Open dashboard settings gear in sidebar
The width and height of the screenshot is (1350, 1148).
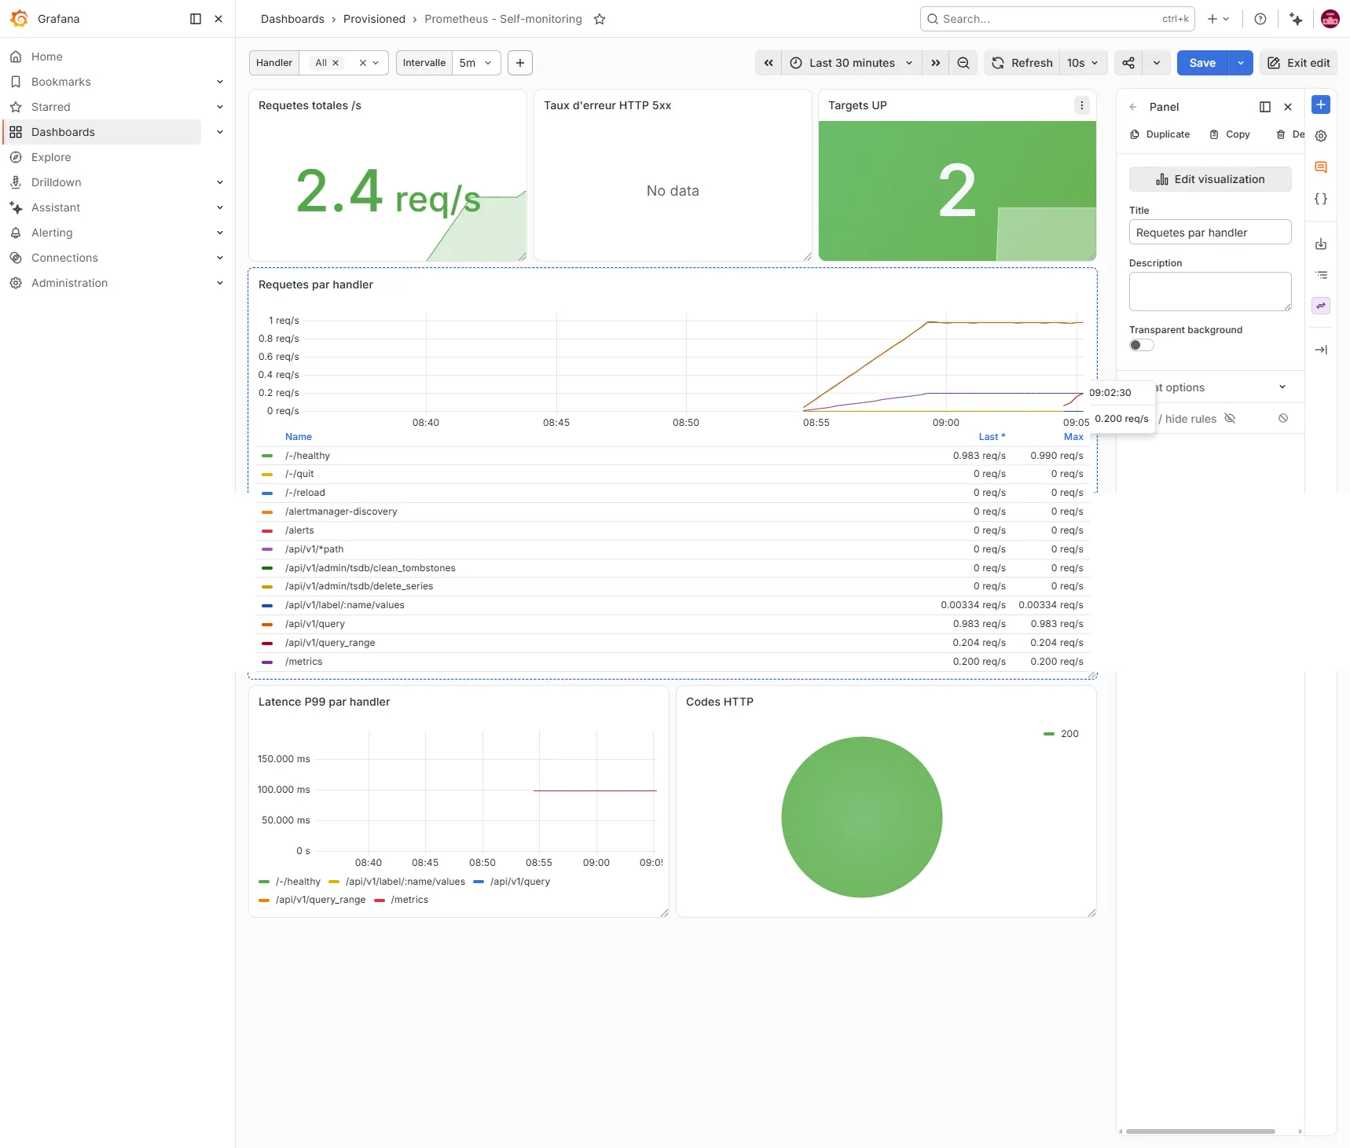[1321, 136]
